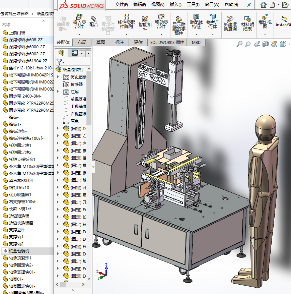Click the View Orientation cube icon
This screenshot has height=294, width=291.
tap(283, 44)
